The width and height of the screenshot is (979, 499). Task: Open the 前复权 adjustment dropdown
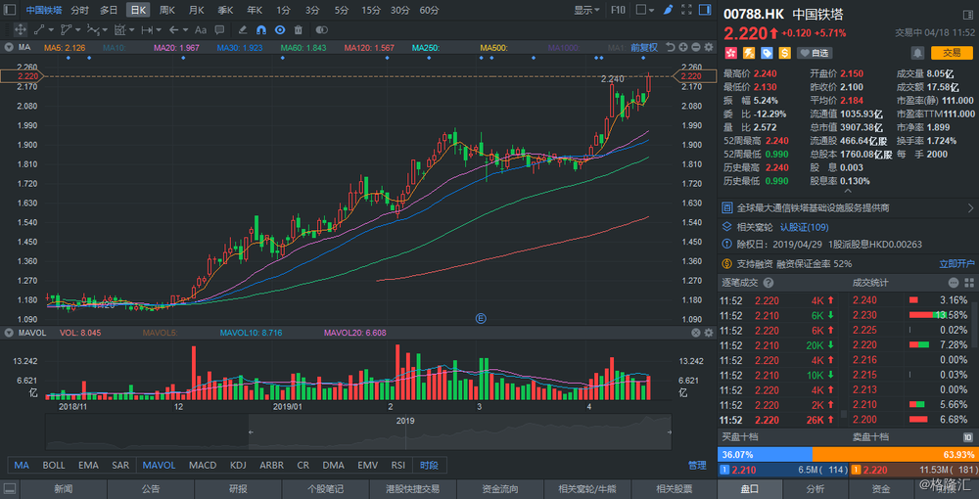click(644, 47)
